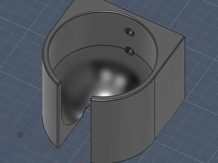The height and width of the screenshot is (163, 218).
Task: Select the lower countersunk screw hole
Action: click(x=129, y=51)
